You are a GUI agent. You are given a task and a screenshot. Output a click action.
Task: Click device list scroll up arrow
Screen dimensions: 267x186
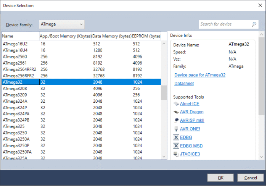tap(164, 44)
